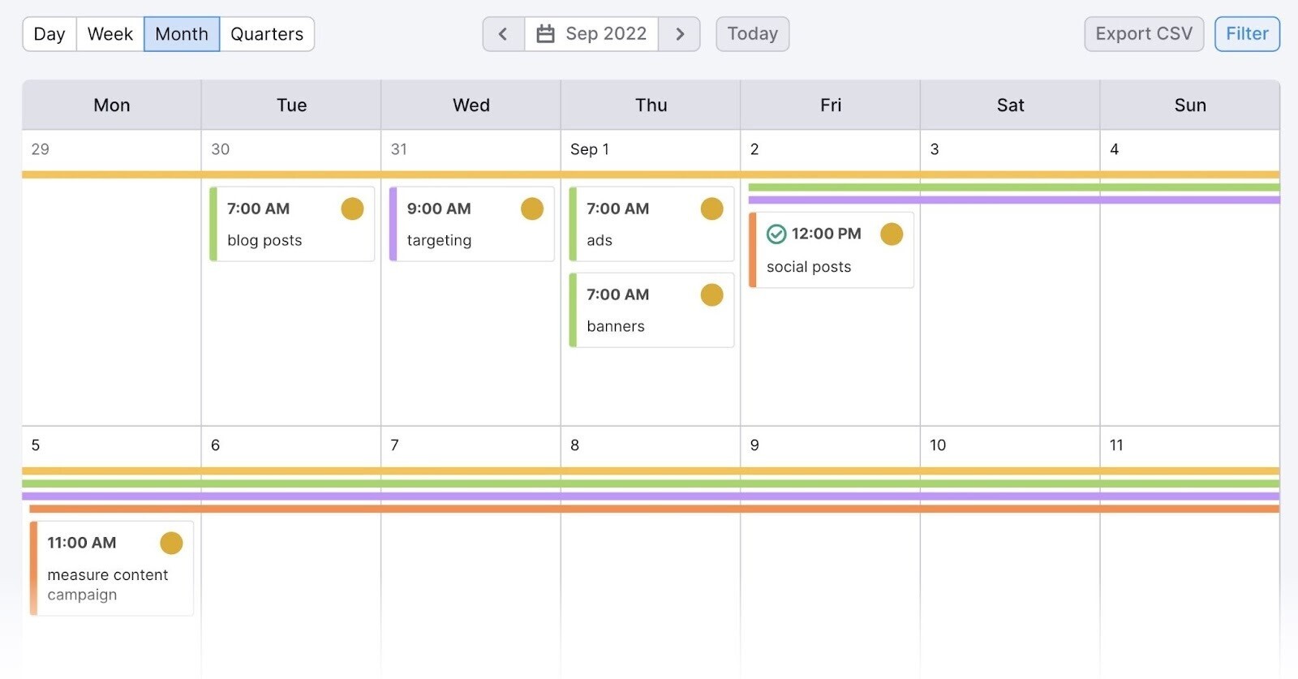Click the completed checkmark on social posts

776,234
